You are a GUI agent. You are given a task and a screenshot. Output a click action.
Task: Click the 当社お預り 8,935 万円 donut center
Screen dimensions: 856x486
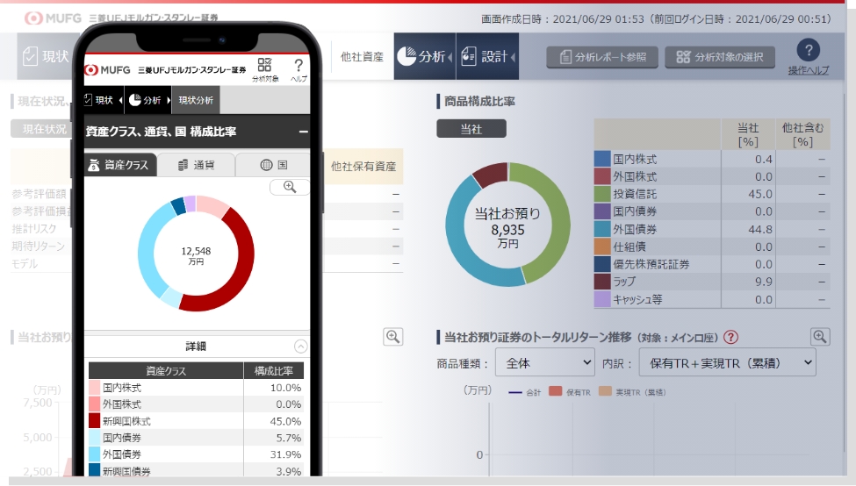pos(507,228)
